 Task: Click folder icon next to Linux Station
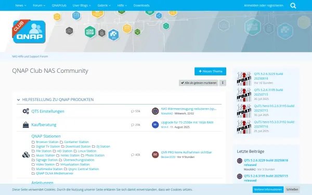(75, 151)
